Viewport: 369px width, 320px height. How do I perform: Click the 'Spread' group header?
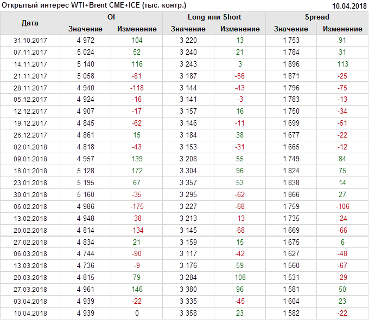click(317, 17)
